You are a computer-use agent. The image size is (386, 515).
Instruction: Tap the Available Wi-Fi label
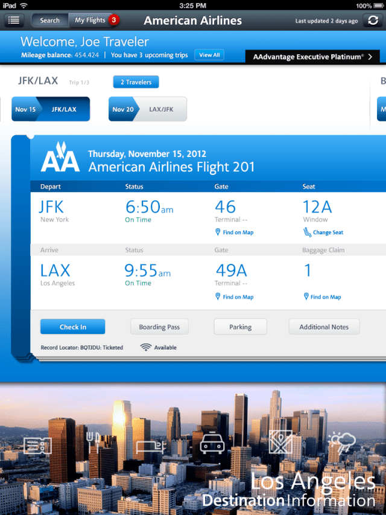pos(165,348)
